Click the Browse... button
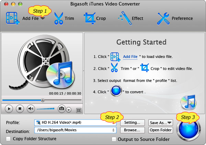 point(133,130)
